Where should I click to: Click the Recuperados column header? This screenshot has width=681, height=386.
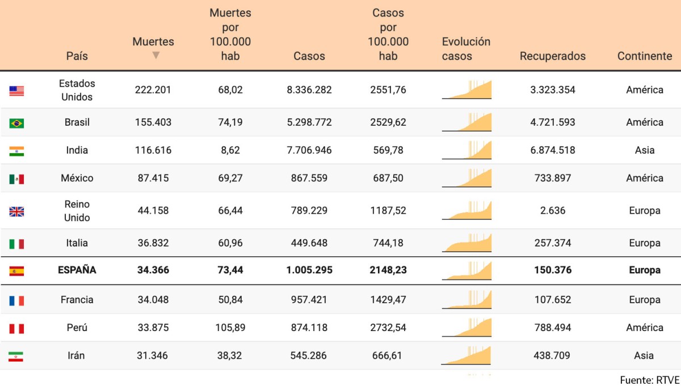[552, 56]
